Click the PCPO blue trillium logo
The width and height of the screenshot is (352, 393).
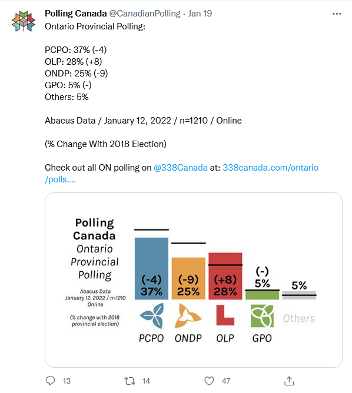tap(152, 316)
